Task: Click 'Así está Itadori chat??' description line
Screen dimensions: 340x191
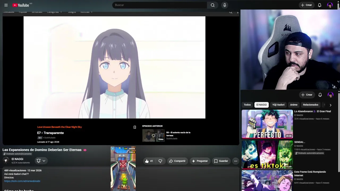Action: tap(16, 174)
